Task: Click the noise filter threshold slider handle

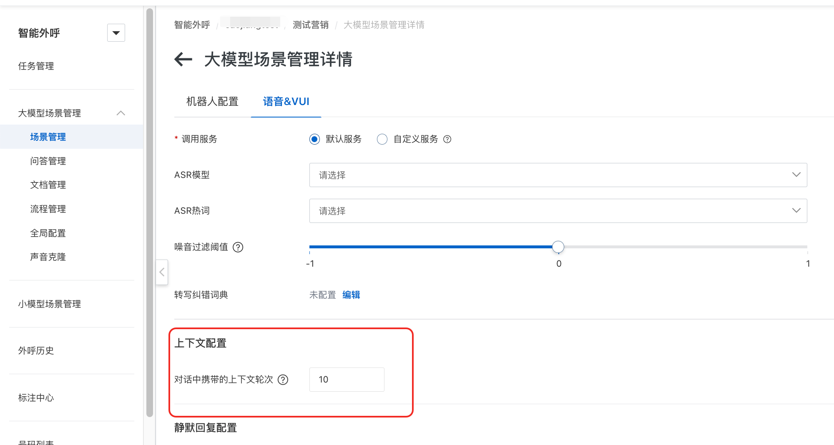Action: pos(558,247)
